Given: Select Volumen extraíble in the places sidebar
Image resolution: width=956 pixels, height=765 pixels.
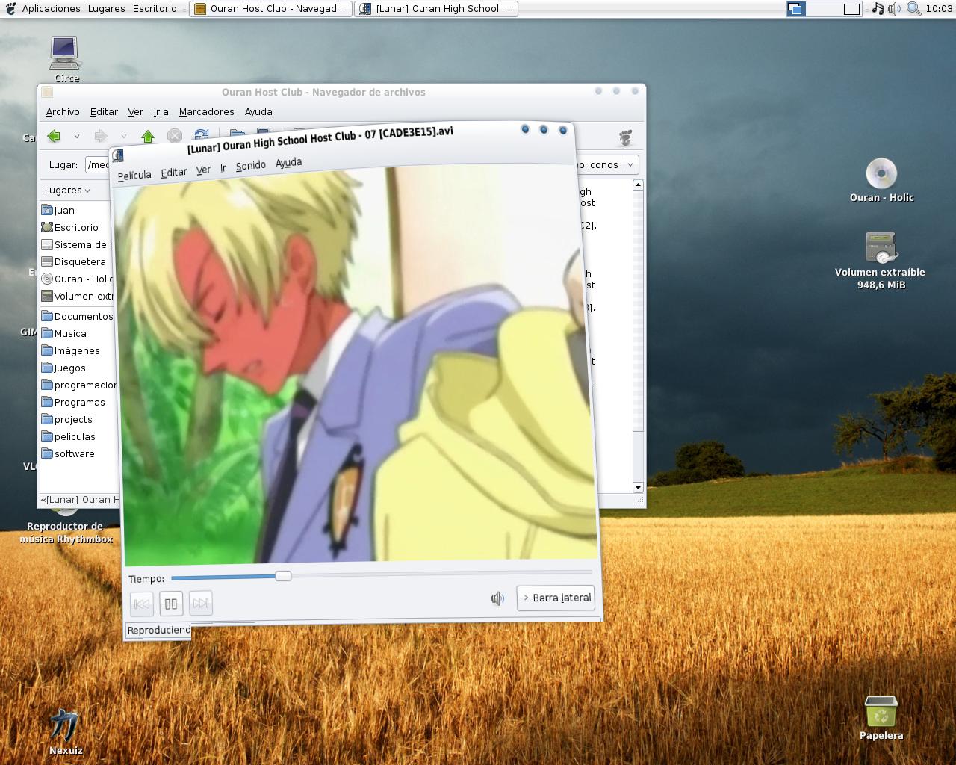Looking at the screenshot, I should (76, 296).
